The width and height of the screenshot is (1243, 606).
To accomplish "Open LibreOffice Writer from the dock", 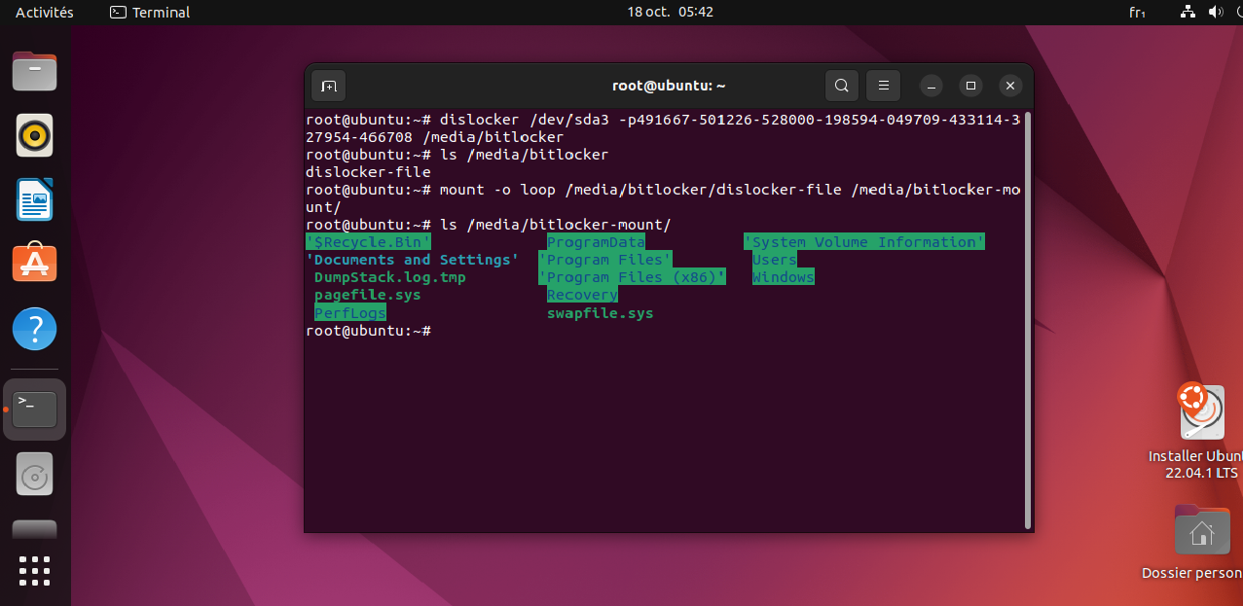I will coord(34,199).
